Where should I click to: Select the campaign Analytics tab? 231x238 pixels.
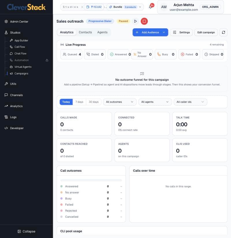(x=67, y=32)
